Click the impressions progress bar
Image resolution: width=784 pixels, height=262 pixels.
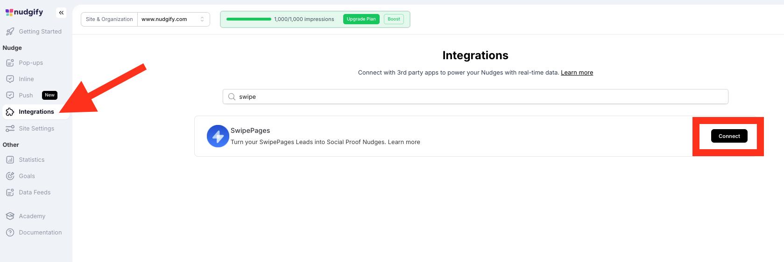point(248,19)
